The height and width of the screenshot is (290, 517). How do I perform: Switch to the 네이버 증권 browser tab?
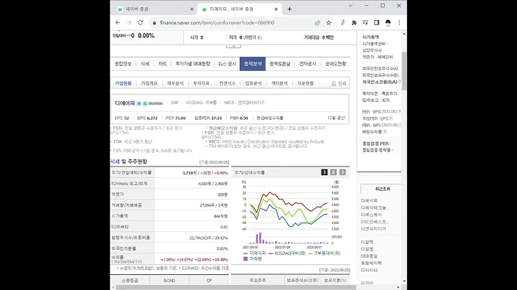coord(154,9)
